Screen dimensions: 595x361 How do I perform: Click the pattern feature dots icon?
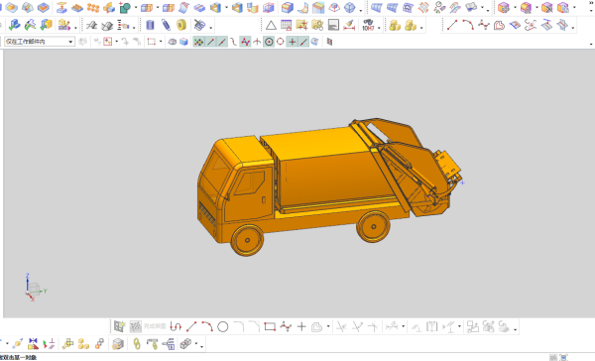click(93, 7)
